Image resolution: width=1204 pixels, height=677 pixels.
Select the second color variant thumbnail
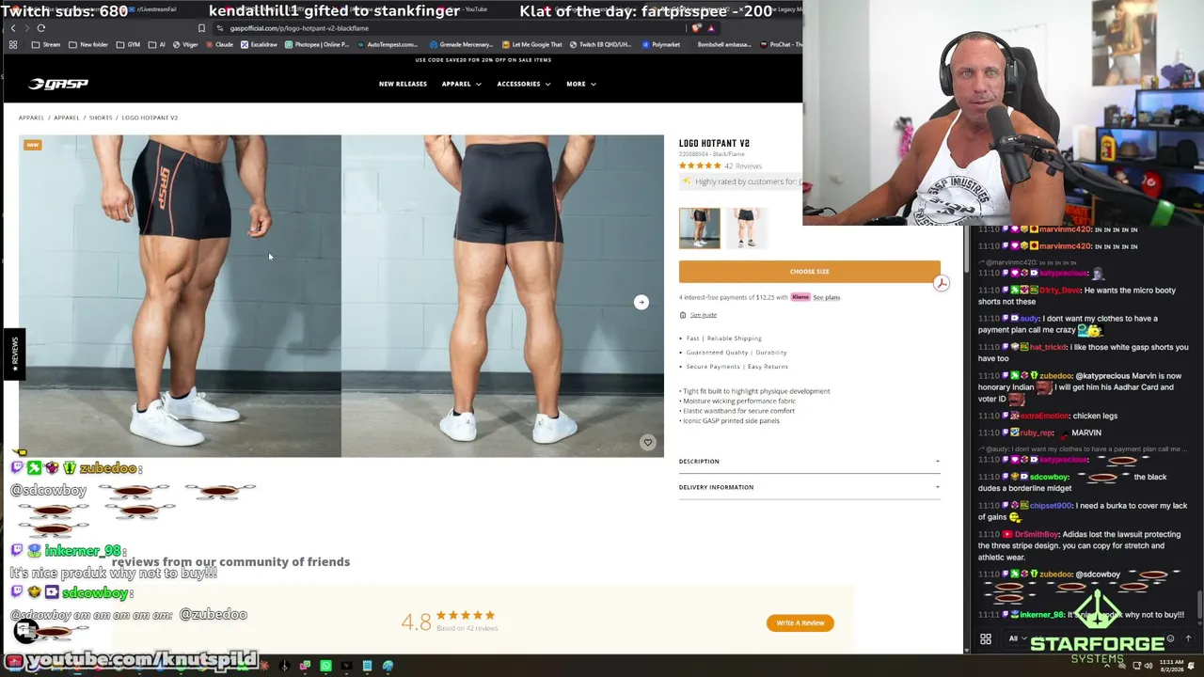pos(746,228)
